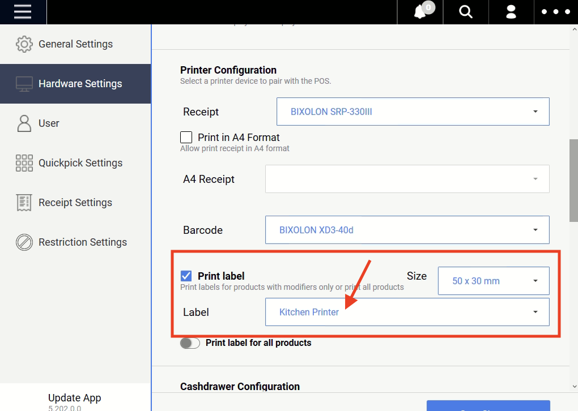This screenshot has height=411, width=578.
Task: Click the Quickpick Settings grid icon
Action: pyautogui.click(x=24, y=163)
